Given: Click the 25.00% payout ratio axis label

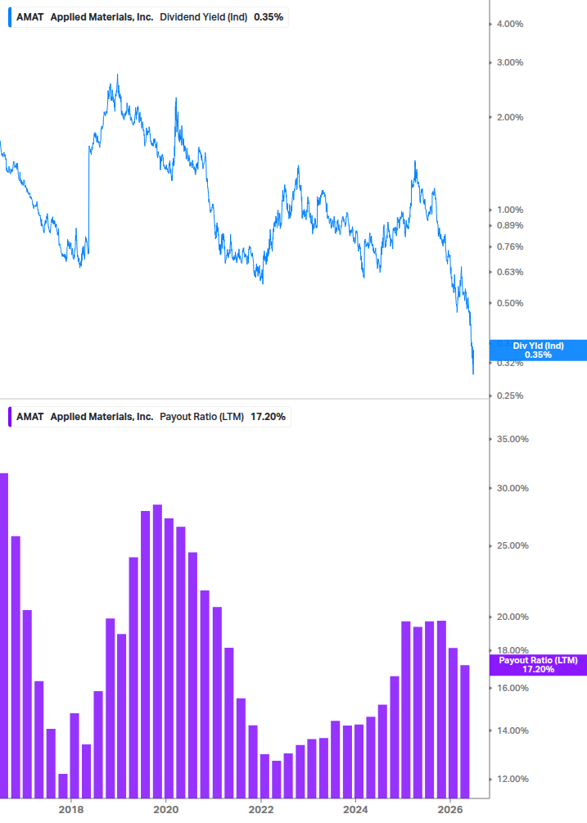Looking at the screenshot, I should pos(512,546).
